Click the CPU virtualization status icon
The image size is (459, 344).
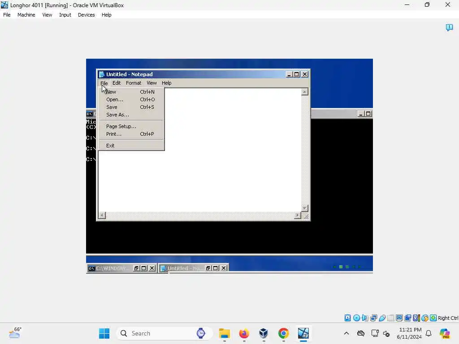pos(416,318)
